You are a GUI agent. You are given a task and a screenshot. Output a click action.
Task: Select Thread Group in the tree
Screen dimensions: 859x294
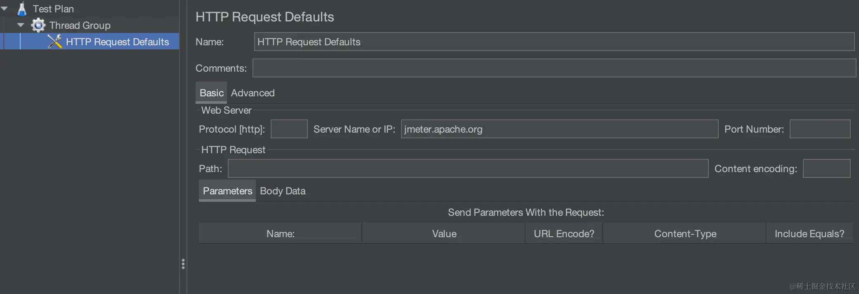click(80, 25)
